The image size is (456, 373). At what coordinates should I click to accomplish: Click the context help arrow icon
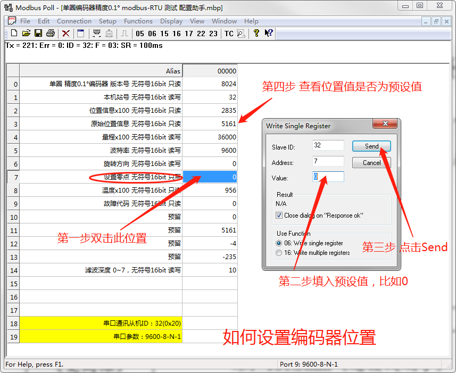coord(268,33)
